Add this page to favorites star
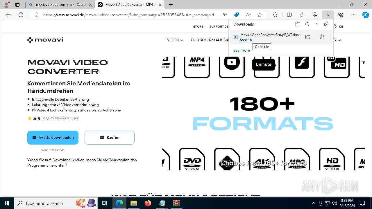Image resolution: width=372 pixels, height=209 pixels. coord(260,15)
